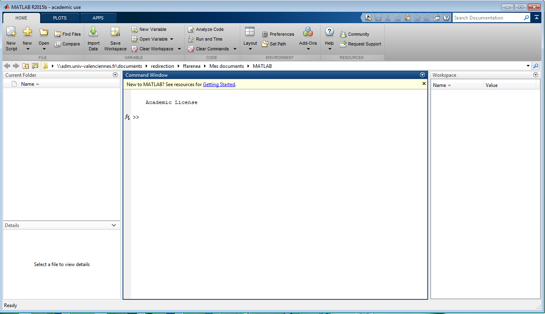Open the address bar path history dropdown
Image resolution: width=545 pixels, height=314 pixels.
click(528, 66)
